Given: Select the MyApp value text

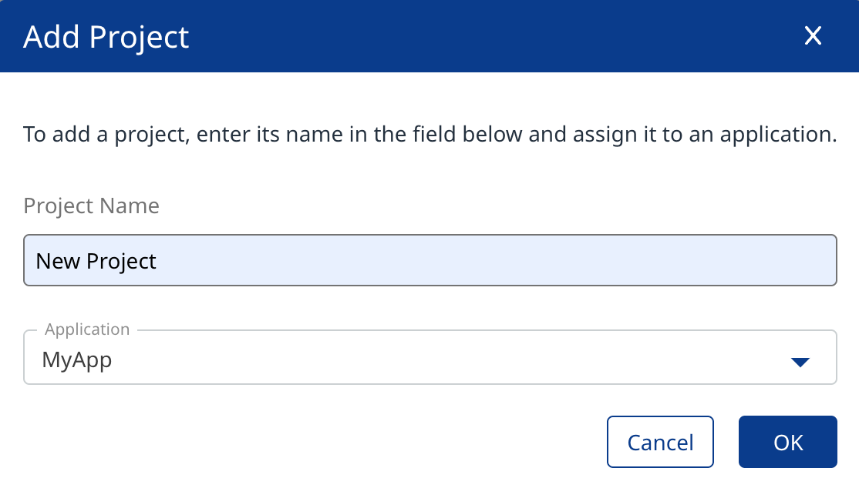Looking at the screenshot, I should click(77, 359).
